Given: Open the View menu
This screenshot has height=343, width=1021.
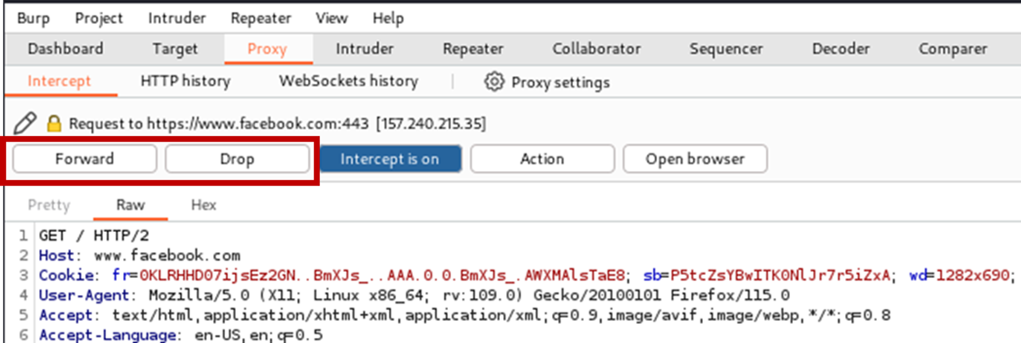Looking at the screenshot, I should (332, 18).
